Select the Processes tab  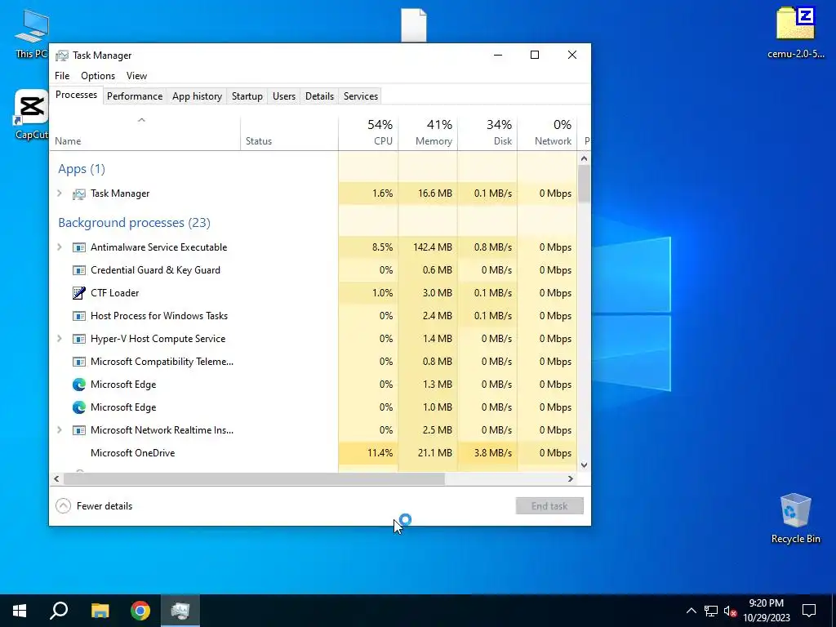[x=76, y=95]
